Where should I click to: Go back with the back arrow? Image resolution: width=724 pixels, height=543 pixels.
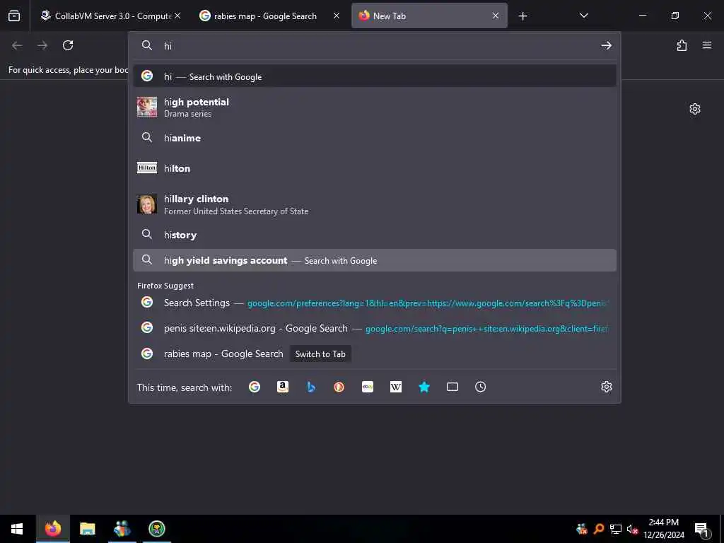(17, 45)
